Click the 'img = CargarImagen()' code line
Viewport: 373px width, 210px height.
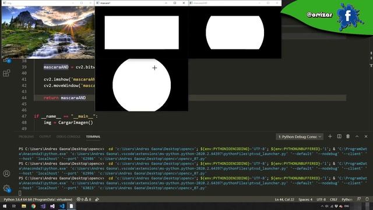click(68, 123)
